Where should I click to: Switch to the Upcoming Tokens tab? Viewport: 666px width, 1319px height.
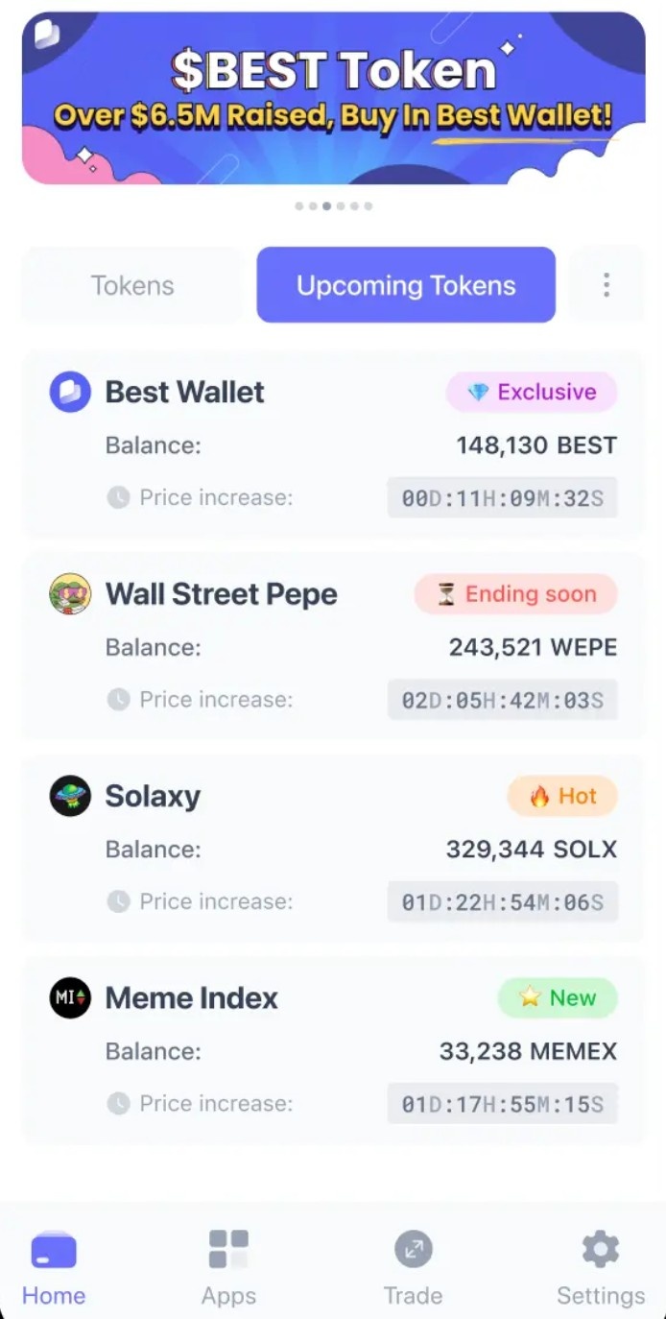click(405, 284)
